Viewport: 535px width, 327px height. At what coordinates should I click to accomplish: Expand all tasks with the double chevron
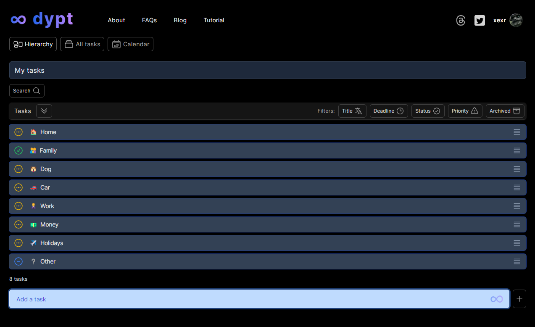click(44, 111)
